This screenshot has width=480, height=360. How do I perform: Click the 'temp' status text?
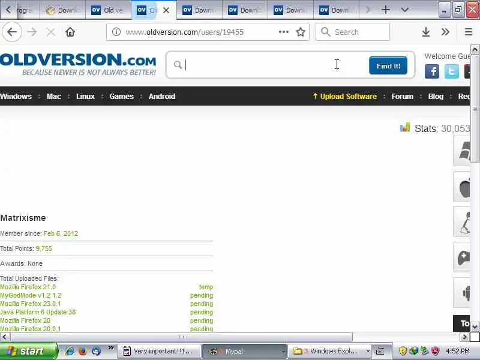pyautogui.click(x=206, y=287)
